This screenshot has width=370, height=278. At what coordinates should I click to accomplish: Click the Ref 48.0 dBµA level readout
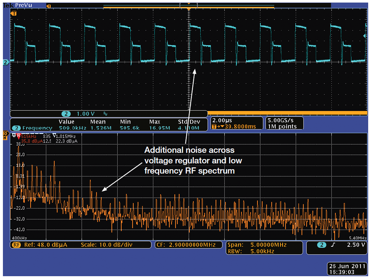click(x=46, y=245)
